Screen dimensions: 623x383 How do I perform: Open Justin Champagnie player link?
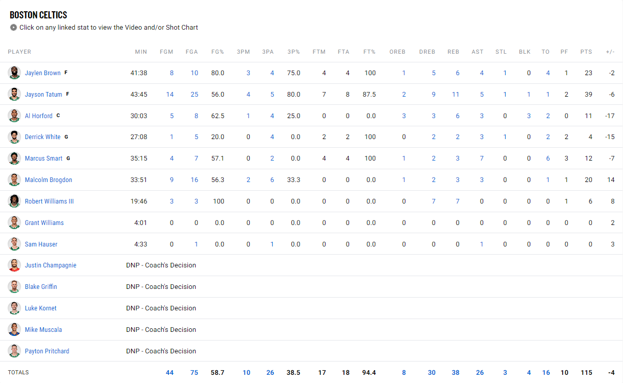pyautogui.click(x=51, y=265)
